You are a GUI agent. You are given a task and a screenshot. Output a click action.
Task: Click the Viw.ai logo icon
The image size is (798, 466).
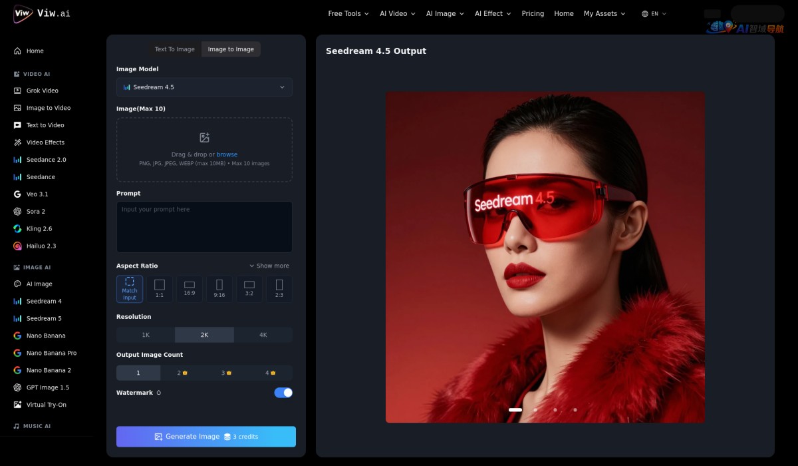pos(23,13)
